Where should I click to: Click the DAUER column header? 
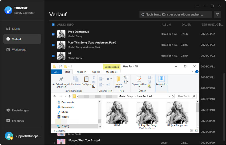tap(186, 25)
